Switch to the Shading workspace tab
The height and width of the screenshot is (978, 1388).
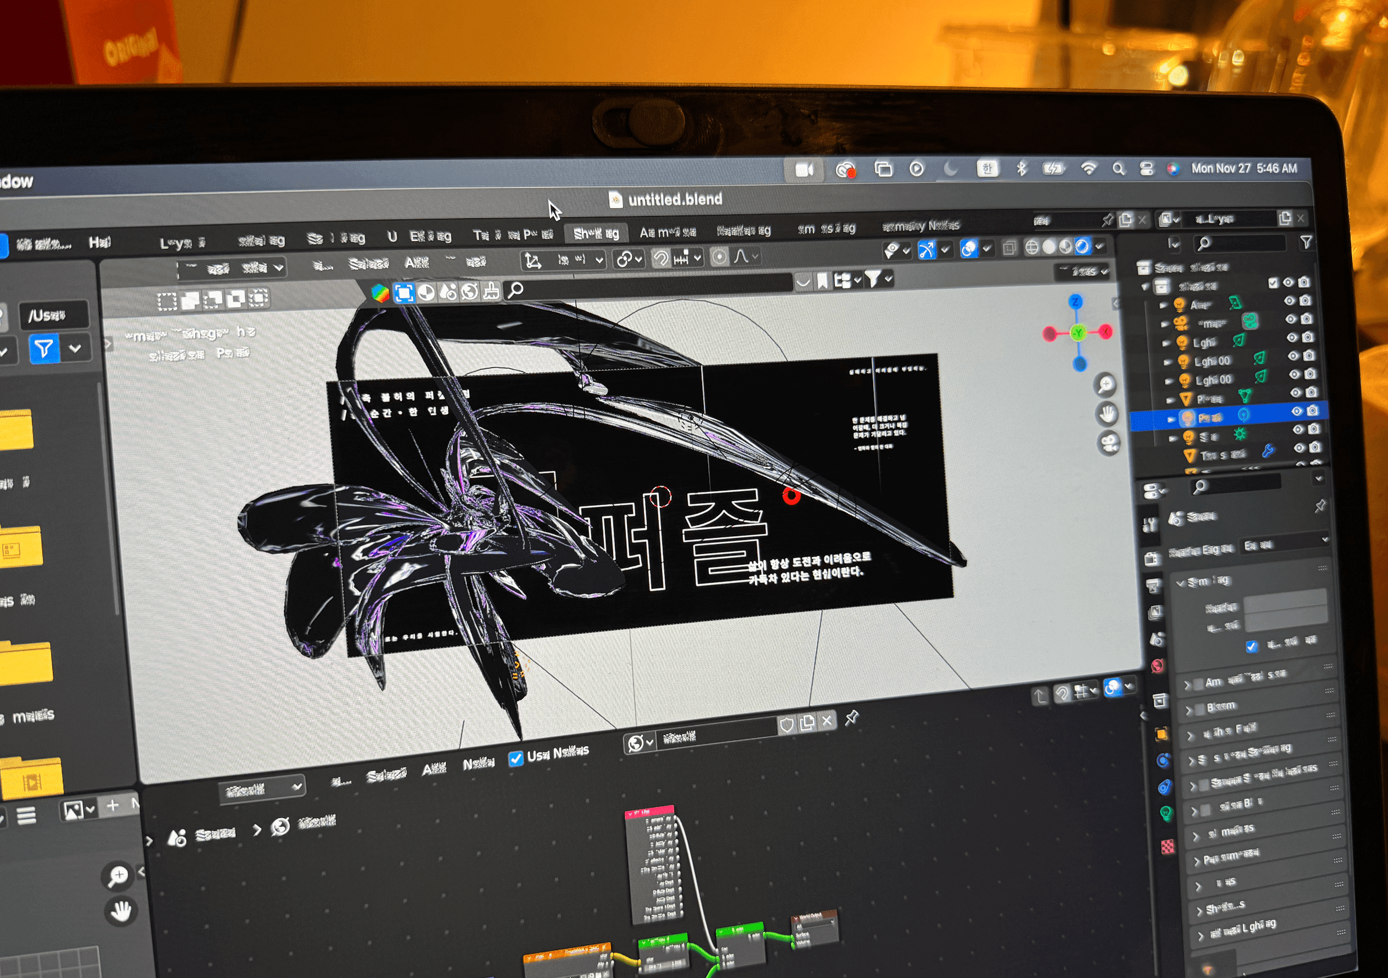596,233
